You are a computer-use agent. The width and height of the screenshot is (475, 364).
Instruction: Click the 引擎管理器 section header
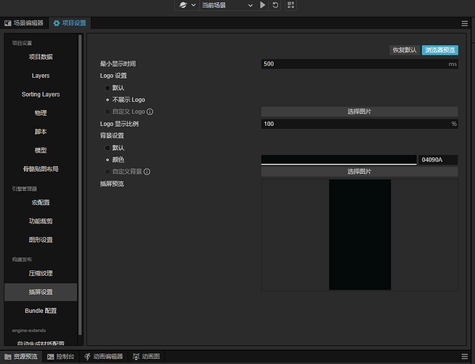pyautogui.click(x=25, y=189)
